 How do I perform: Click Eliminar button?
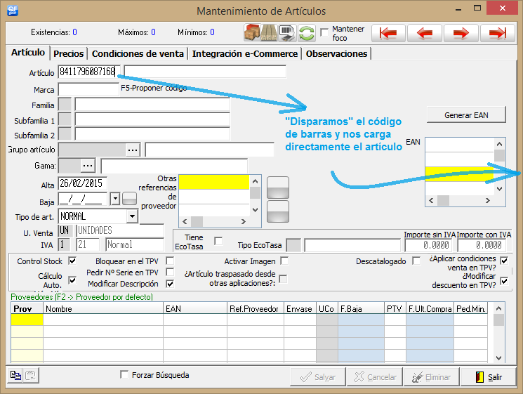pos(432,377)
